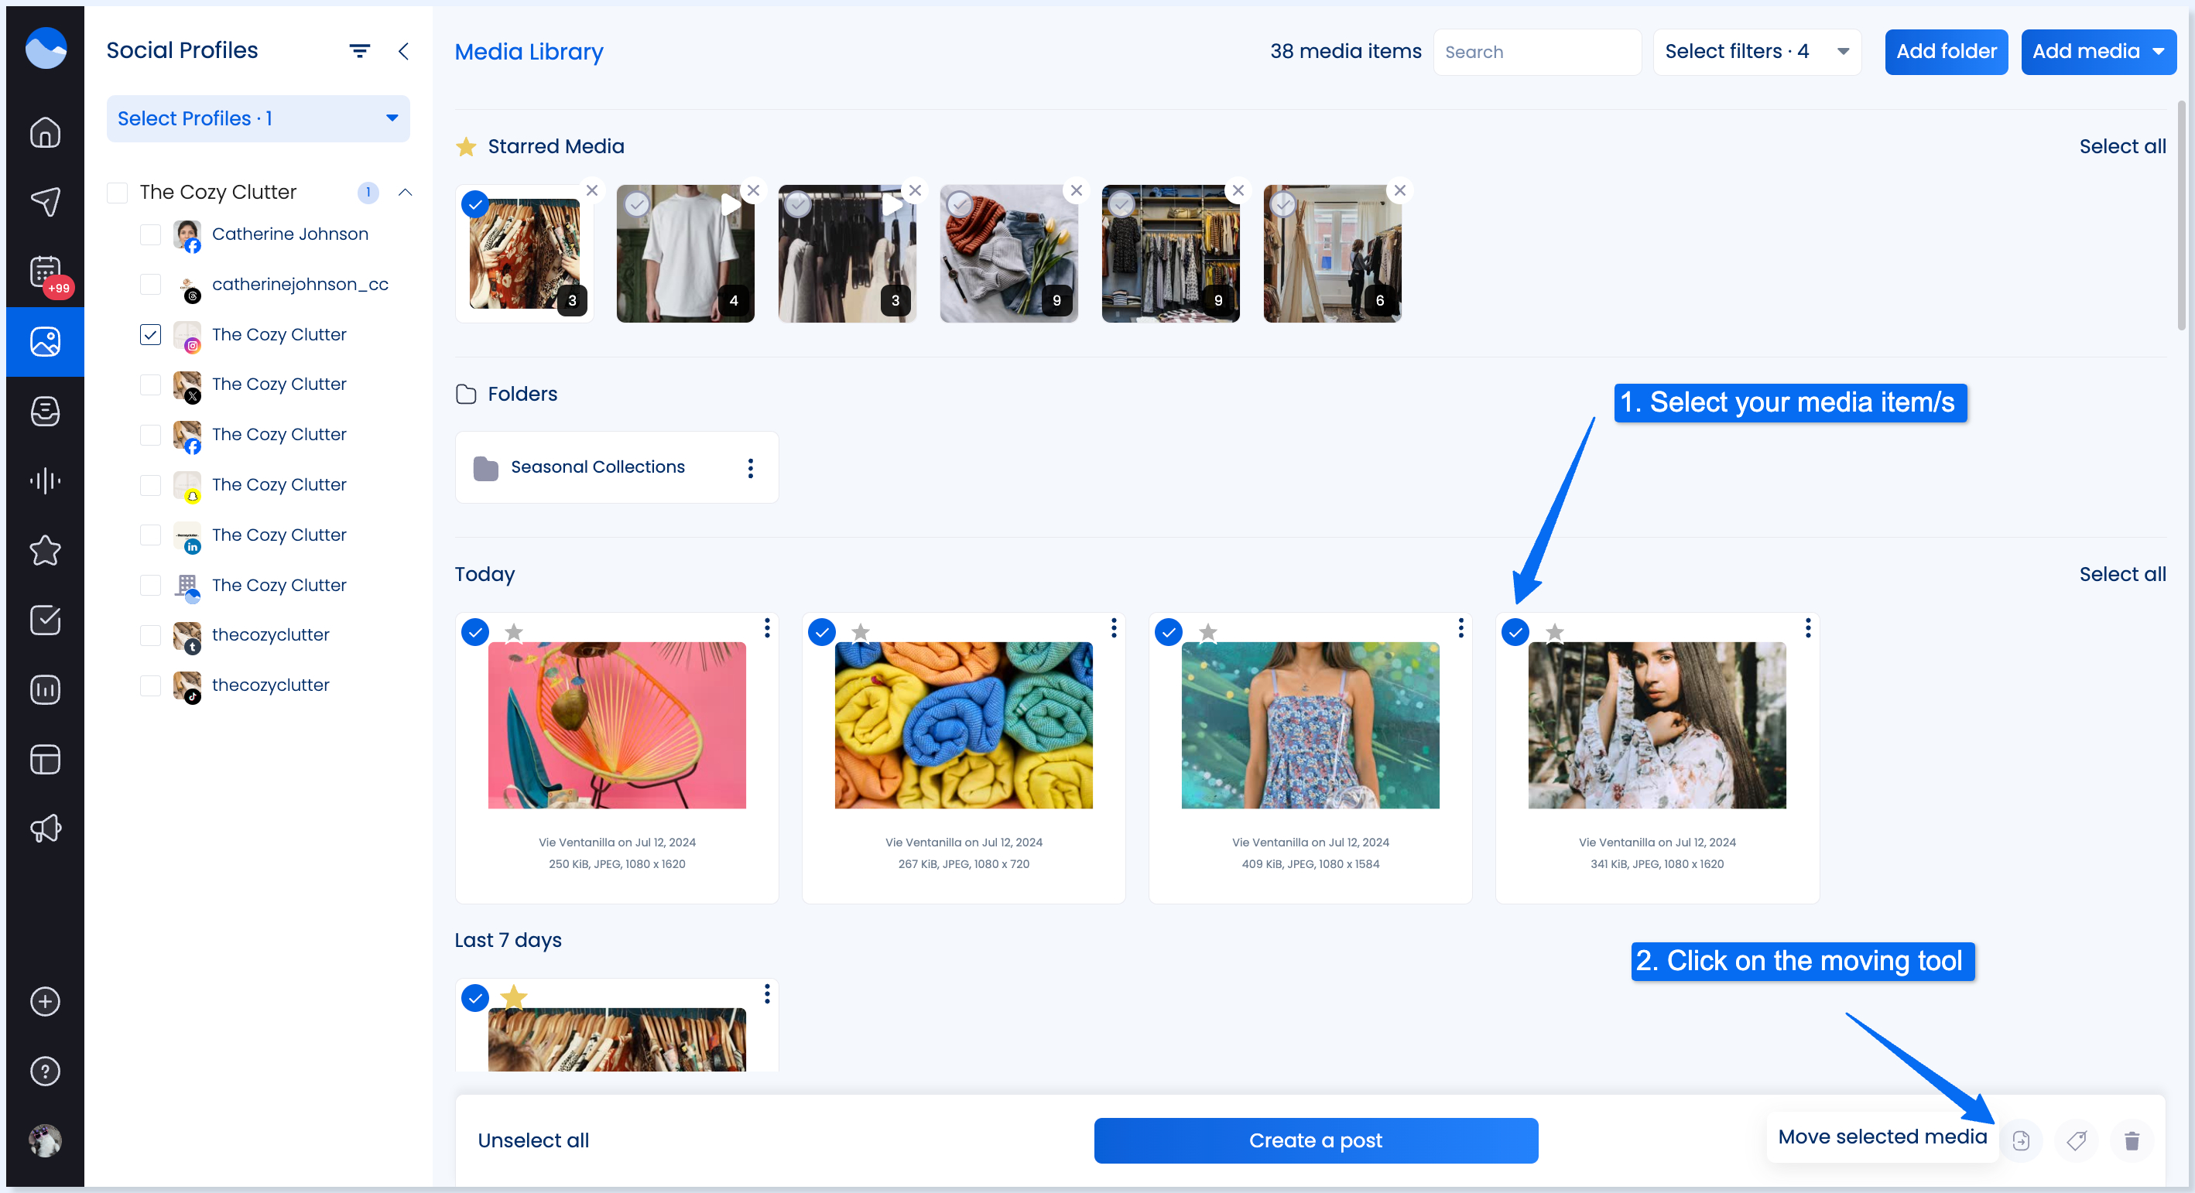
Task: Open the help question mark icon
Action: (x=45, y=1071)
